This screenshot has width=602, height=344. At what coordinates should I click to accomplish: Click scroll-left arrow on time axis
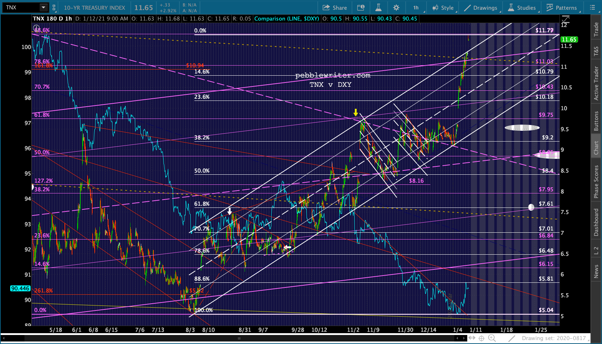pos(457,338)
